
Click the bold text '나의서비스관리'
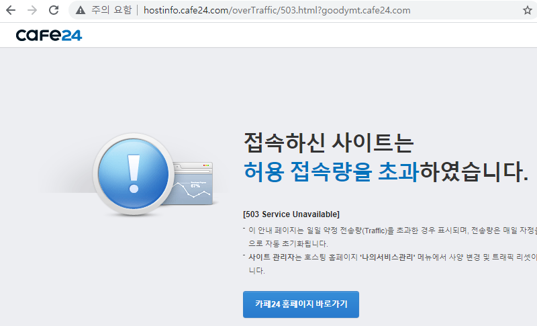(387, 257)
